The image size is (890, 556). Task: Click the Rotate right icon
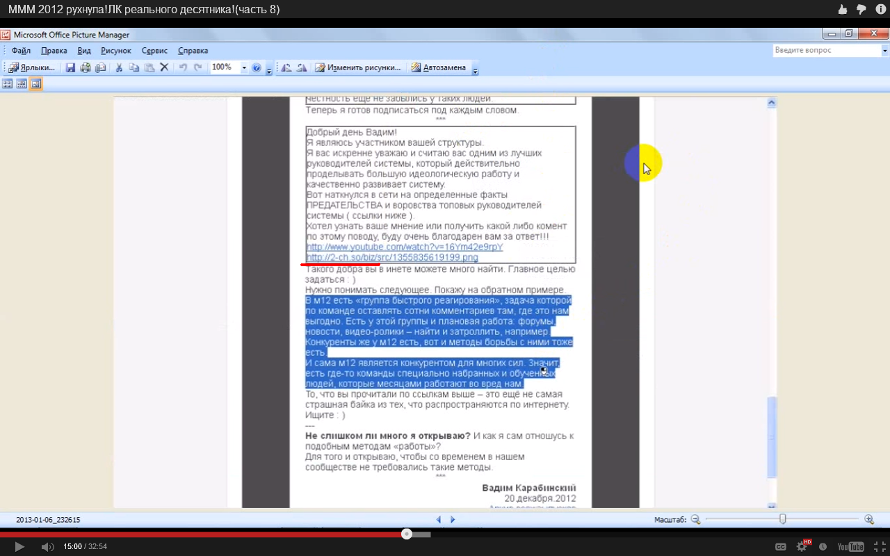302,67
